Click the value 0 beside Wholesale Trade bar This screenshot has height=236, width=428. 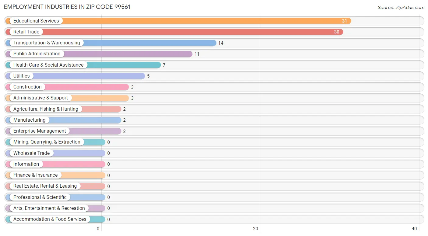click(x=108, y=153)
